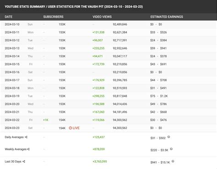Click the ESTIMATED EARNINGS column header
The width and height of the screenshot is (217, 169).
pos(167,17)
